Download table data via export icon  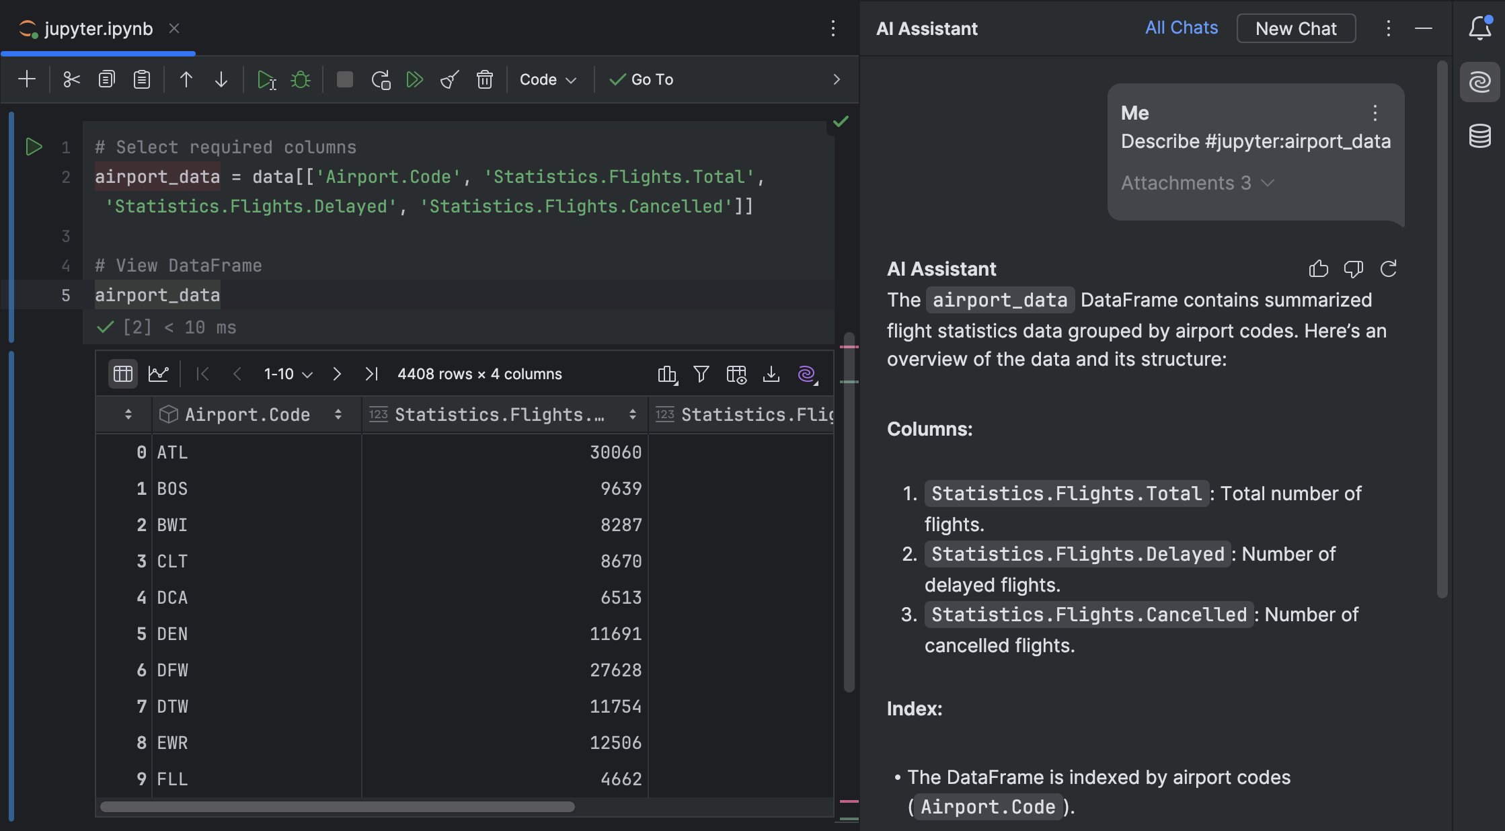pyautogui.click(x=771, y=374)
